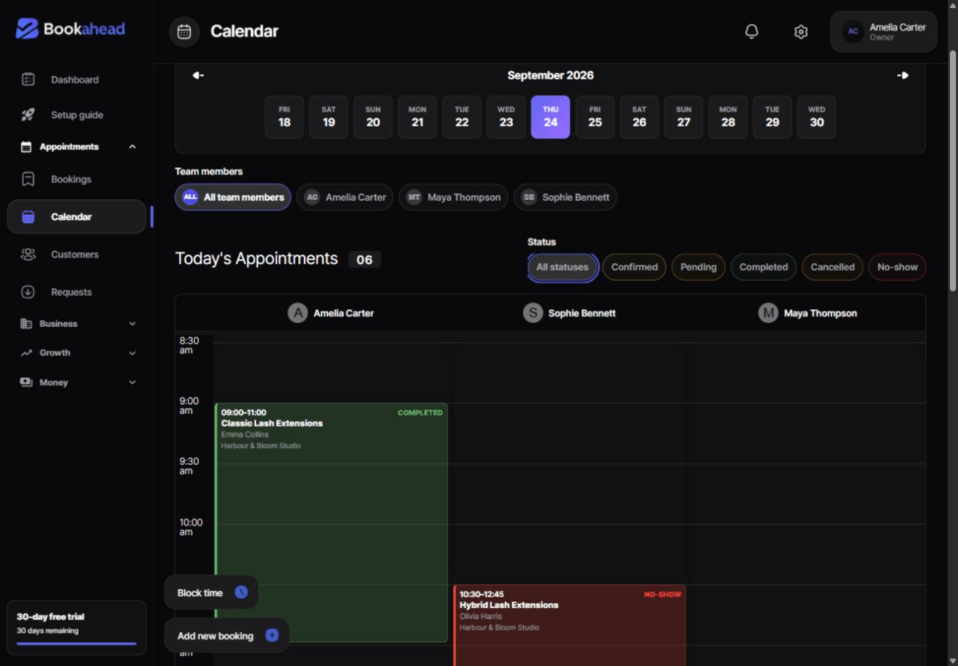Image resolution: width=958 pixels, height=666 pixels.
Task: Show No-show status appointments
Action: (x=897, y=267)
